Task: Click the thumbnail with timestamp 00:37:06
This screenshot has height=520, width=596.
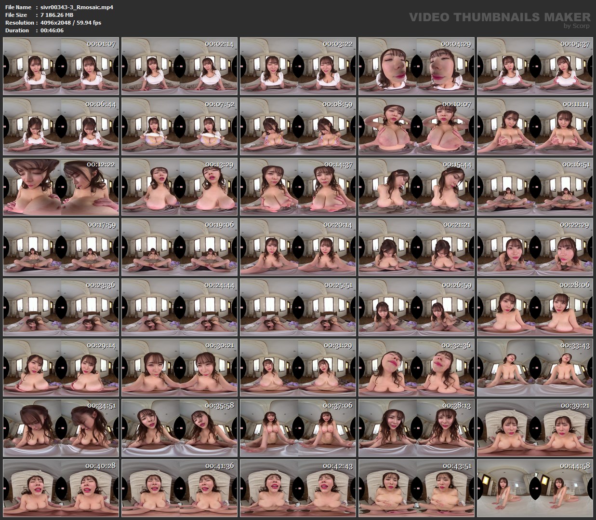Action: click(x=298, y=427)
